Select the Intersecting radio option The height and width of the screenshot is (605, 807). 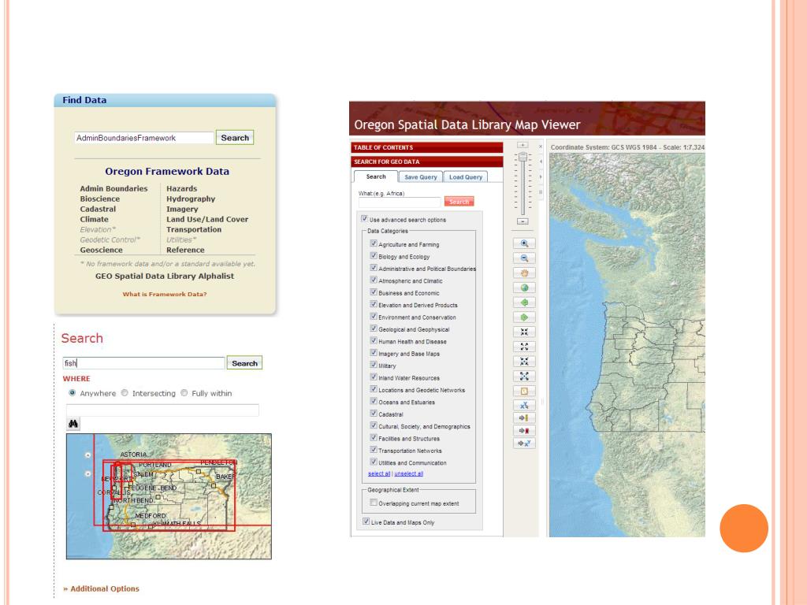click(x=125, y=393)
